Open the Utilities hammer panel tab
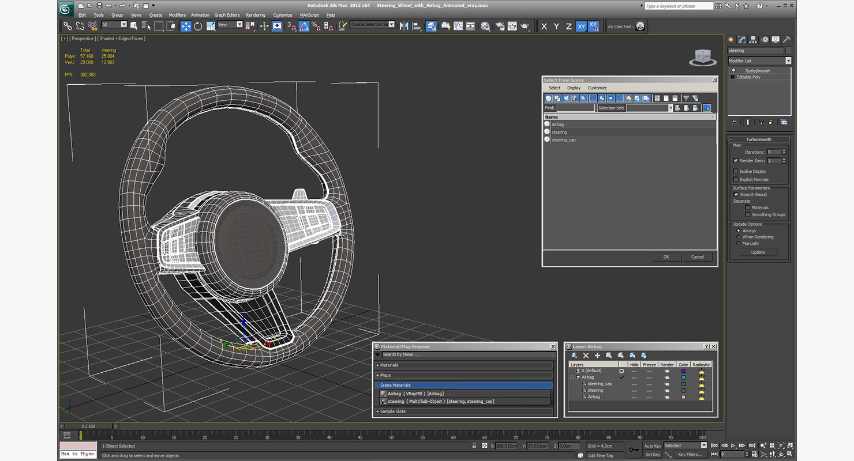This screenshot has width=854, height=461. click(x=786, y=40)
